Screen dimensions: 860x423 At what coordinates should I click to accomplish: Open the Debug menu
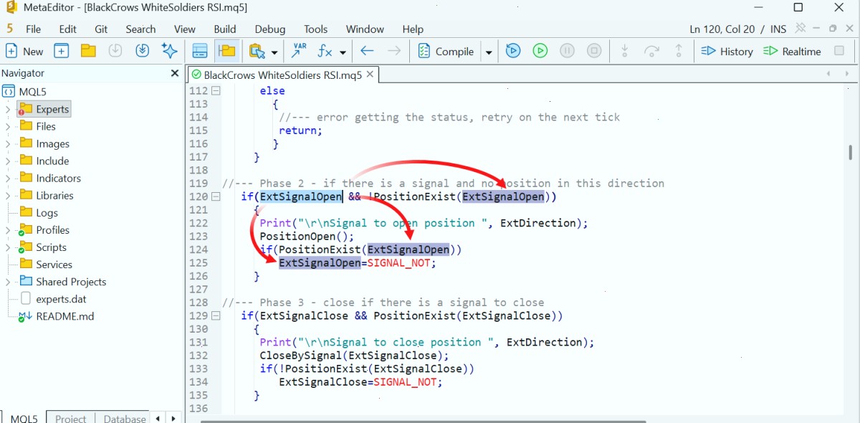click(270, 29)
